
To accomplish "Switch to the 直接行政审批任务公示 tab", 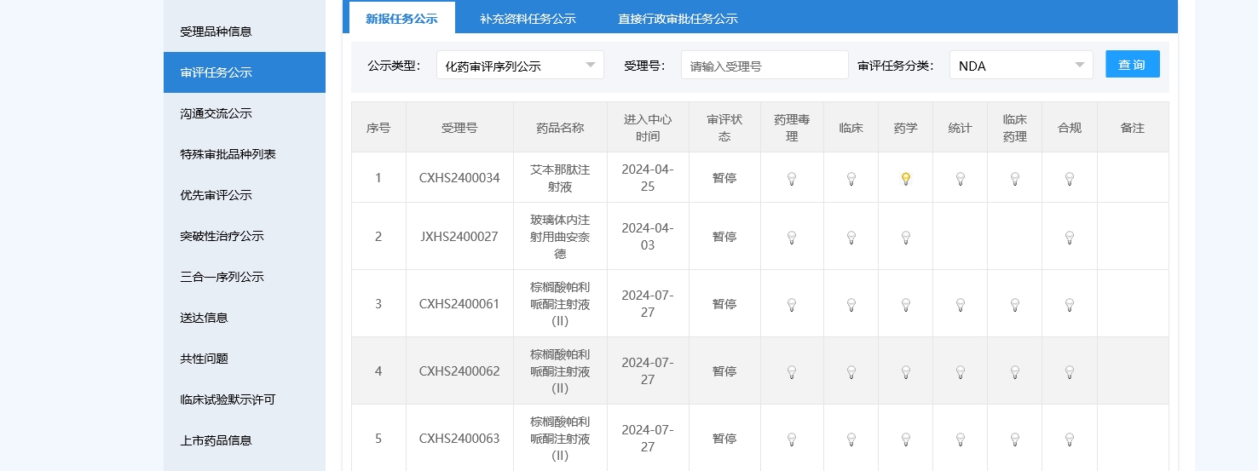I will pyautogui.click(x=678, y=18).
